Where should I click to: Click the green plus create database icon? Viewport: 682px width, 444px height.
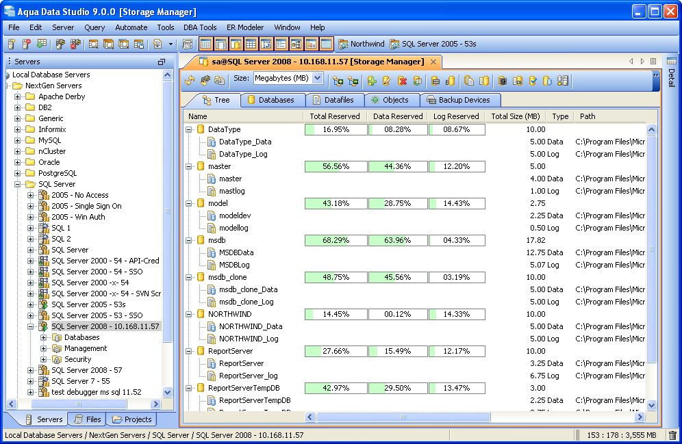tap(372, 80)
